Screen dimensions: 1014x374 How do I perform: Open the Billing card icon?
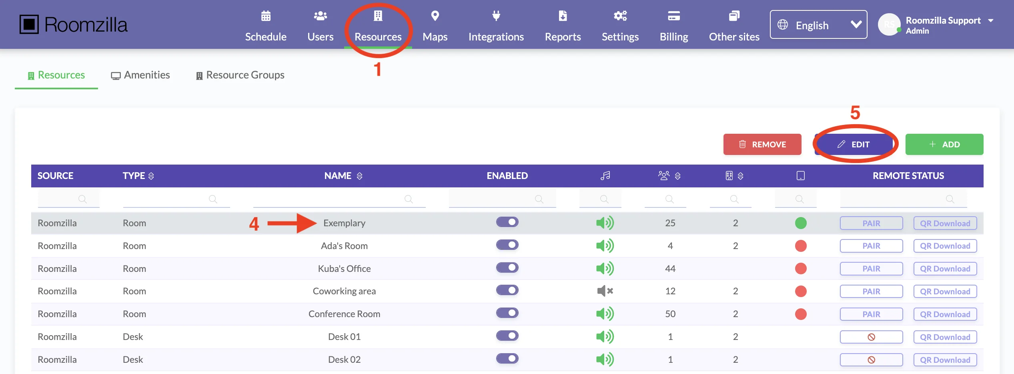pos(674,16)
